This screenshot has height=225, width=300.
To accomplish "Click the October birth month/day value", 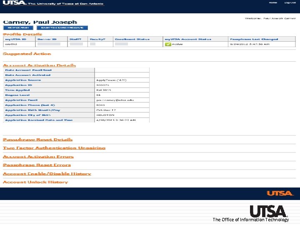I will click(x=106, y=110).
